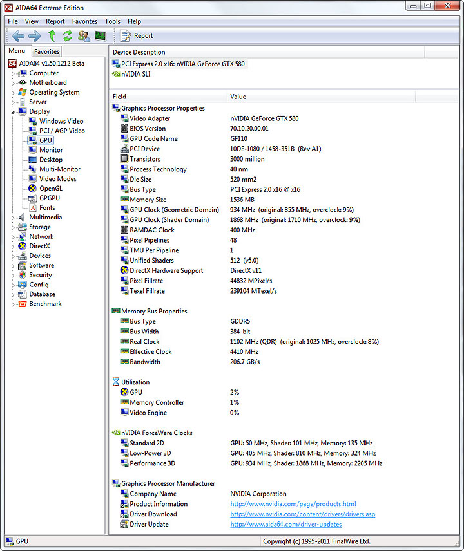Click the Field column header

click(x=168, y=97)
